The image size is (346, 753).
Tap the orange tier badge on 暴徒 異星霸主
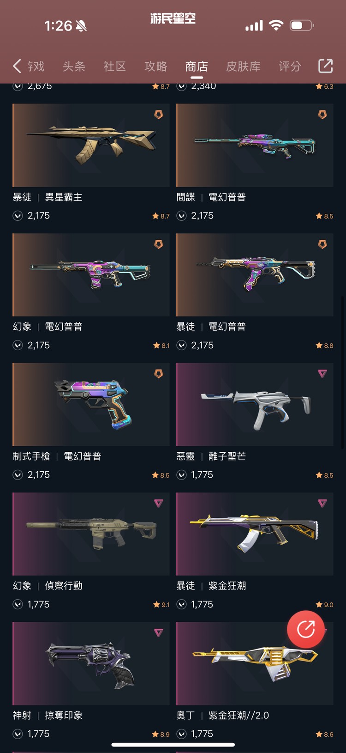(159, 114)
